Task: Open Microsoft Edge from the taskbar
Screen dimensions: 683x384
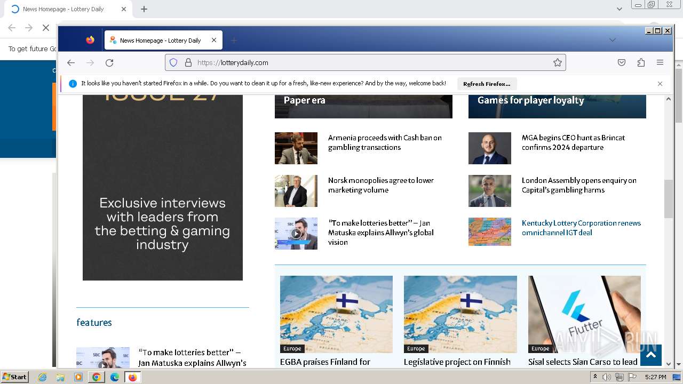Action: coord(114,377)
